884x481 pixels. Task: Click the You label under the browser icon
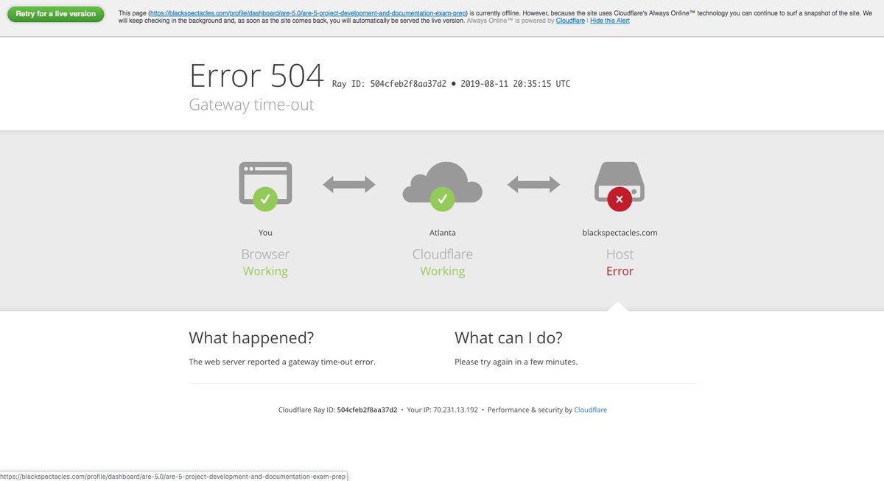(265, 233)
